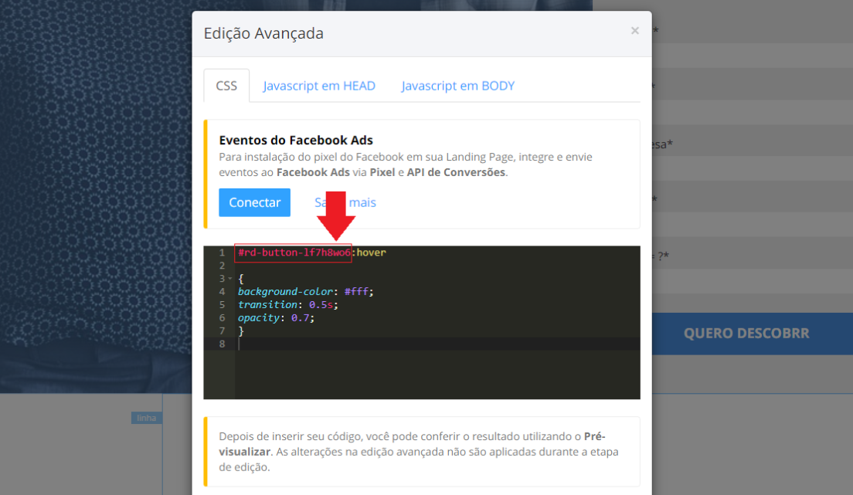
Task: Collapse the code block fold arrow on line 3
Action: [x=229, y=279]
